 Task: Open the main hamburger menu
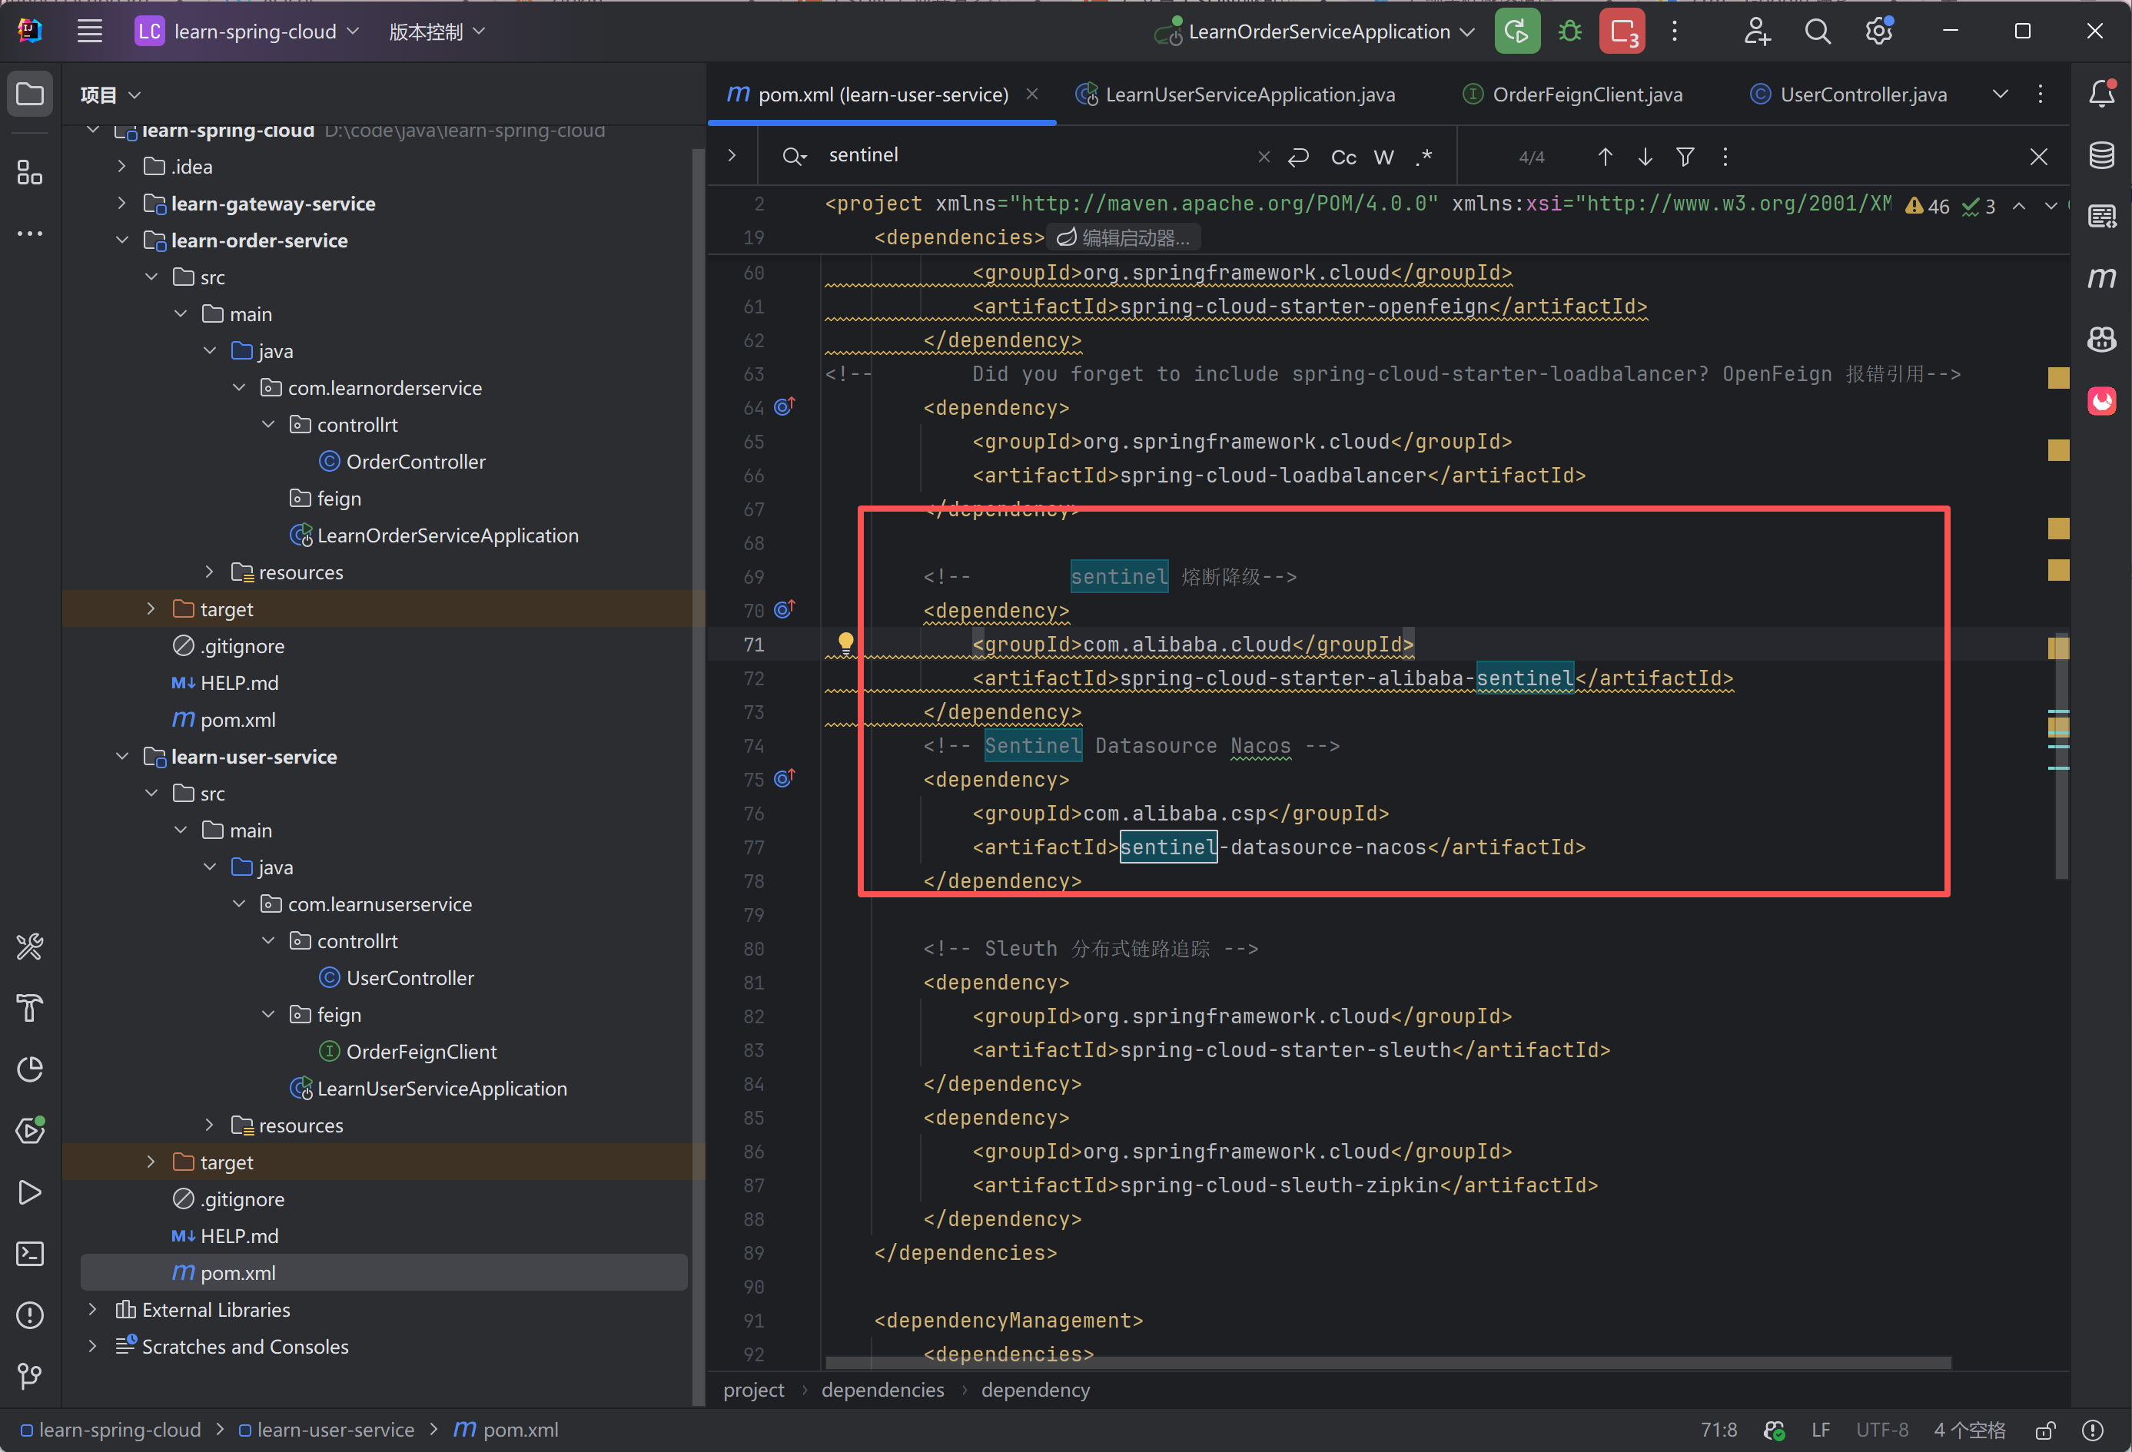[89, 31]
